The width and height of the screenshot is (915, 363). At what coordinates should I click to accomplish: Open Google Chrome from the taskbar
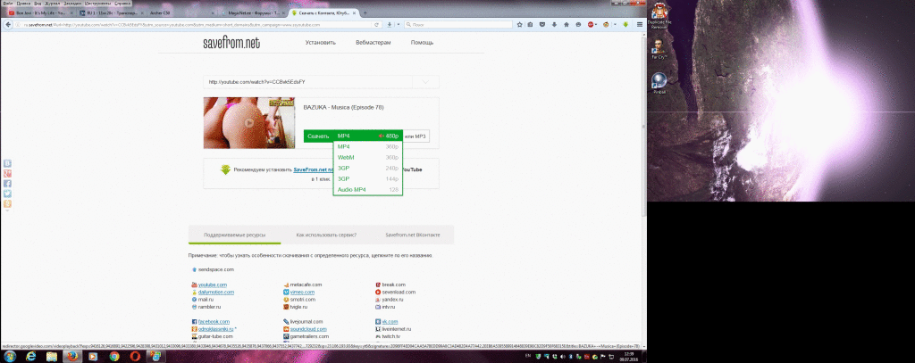pyautogui.click(x=113, y=356)
